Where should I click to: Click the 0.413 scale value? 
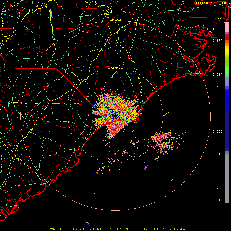[217, 154]
